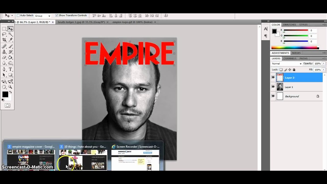
Task: Select the Brush tool
Action: pyautogui.click(x=10, y=46)
